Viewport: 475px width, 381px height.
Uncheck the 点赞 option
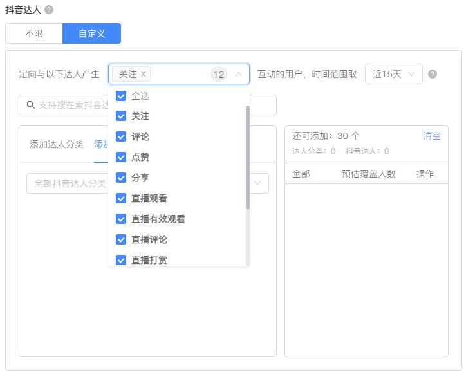click(x=121, y=157)
